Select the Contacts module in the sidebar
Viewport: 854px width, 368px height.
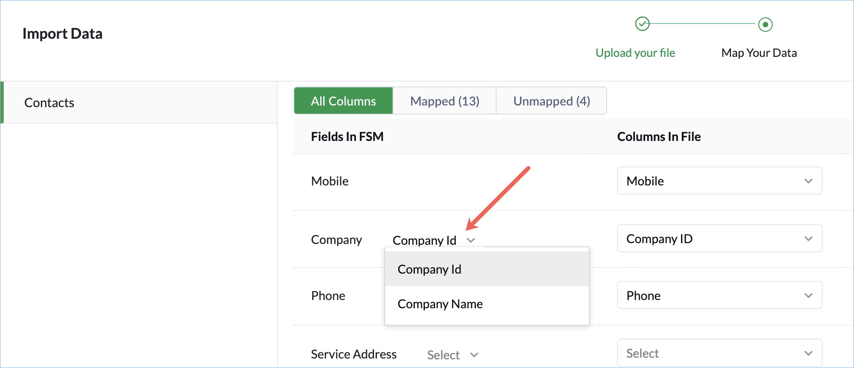click(50, 103)
